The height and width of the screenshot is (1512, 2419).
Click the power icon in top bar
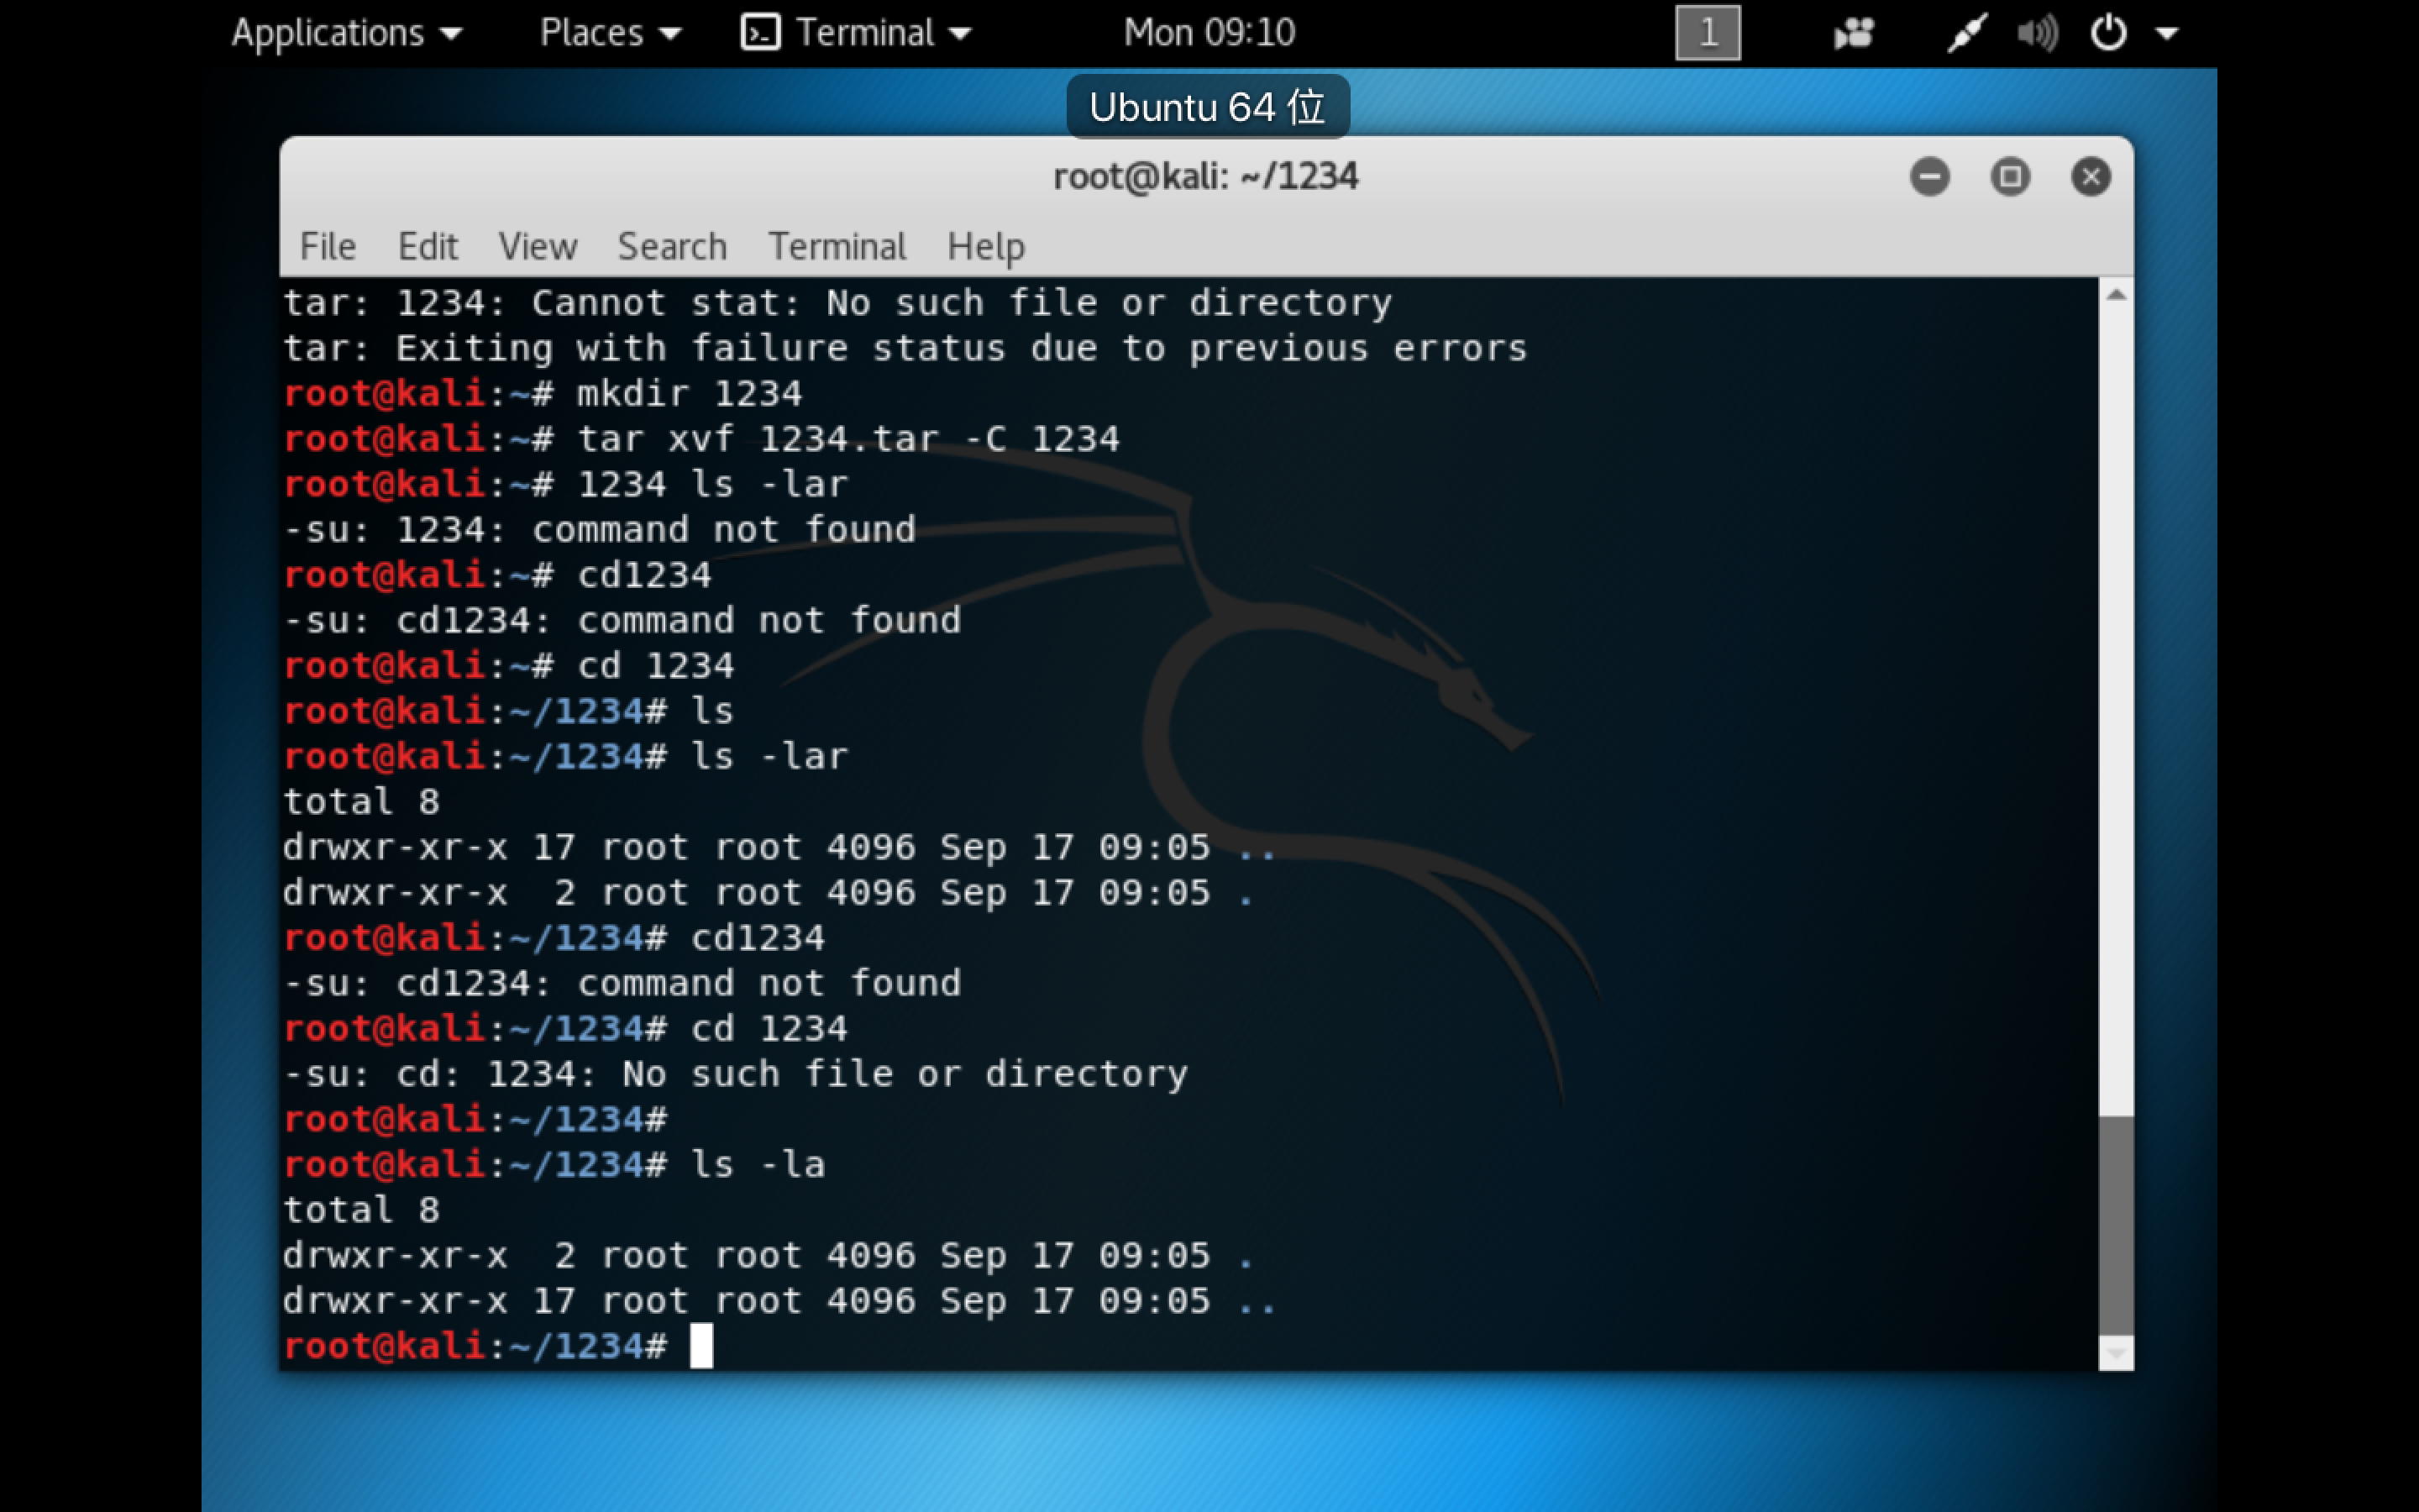coord(2108,33)
